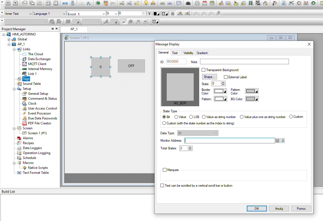This screenshot has height=221, width=323.
Task: Open the Inner Text dropdown
Action: 30,13
